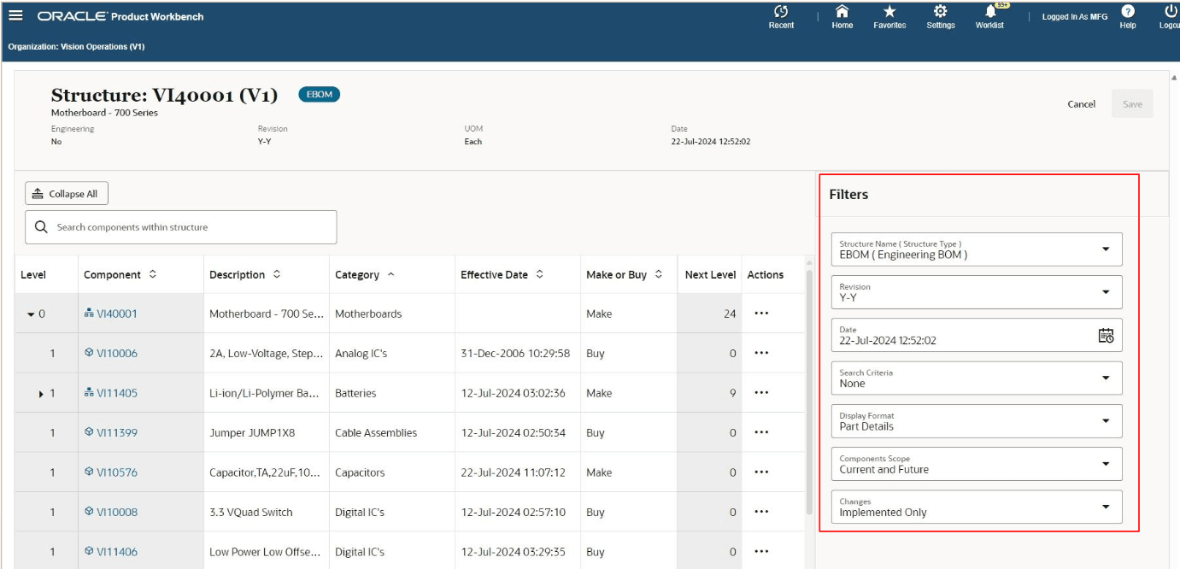
Task: Open Actions menu for VI11406 row
Action: click(761, 552)
